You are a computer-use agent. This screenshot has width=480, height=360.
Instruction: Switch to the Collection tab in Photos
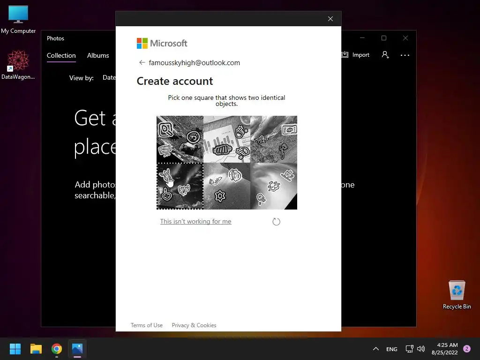[x=61, y=55]
